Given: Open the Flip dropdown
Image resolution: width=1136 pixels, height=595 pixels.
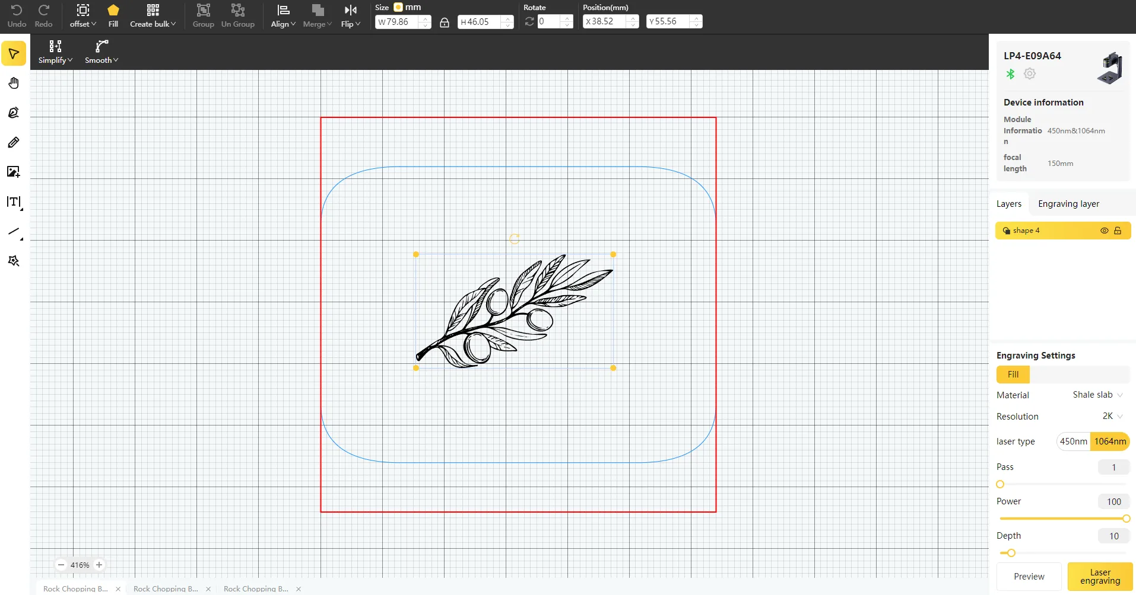Looking at the screenshot, I should tap(351, 16).
